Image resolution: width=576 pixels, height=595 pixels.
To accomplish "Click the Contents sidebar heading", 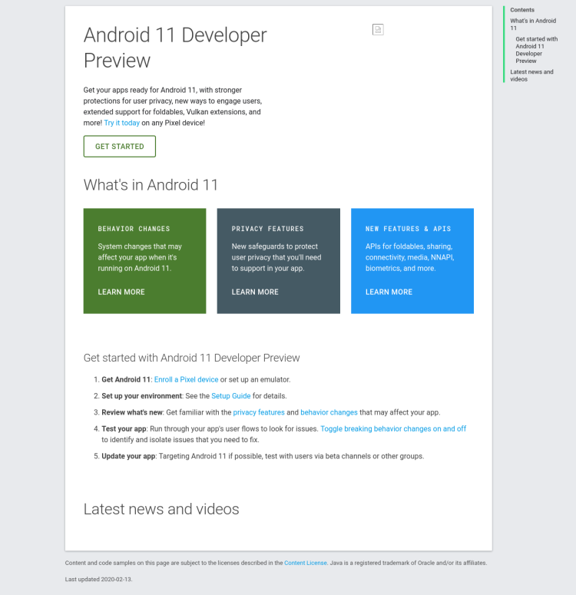I will [522, 10].
